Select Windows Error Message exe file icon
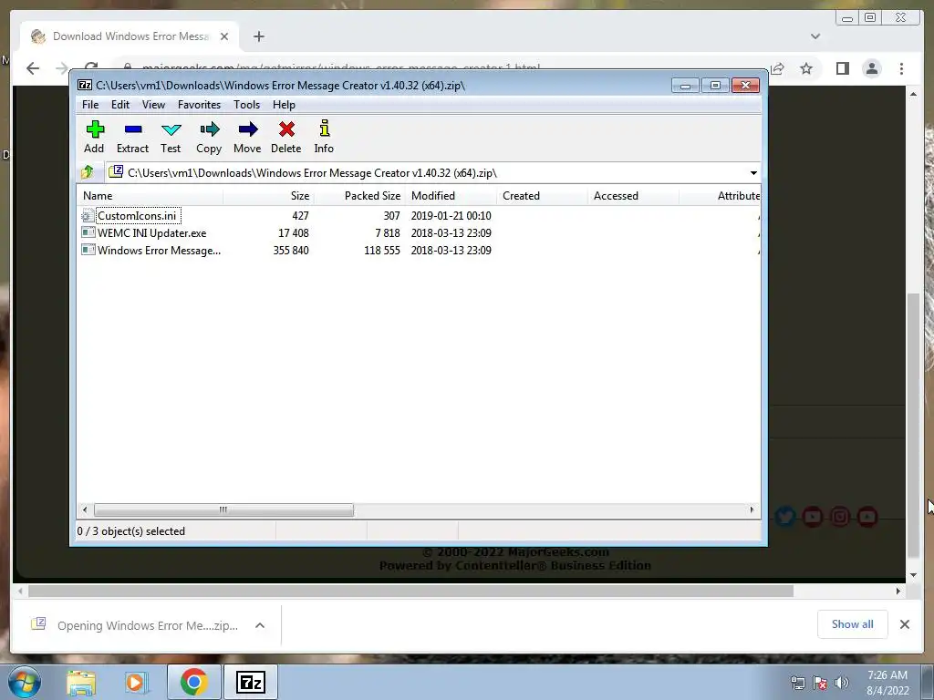 (88, 250)
